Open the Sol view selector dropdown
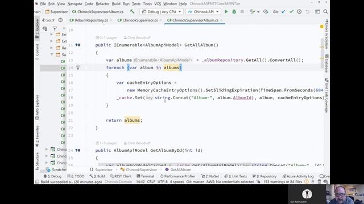The height and width of the screenshot is (204, 364). (48, 20)
